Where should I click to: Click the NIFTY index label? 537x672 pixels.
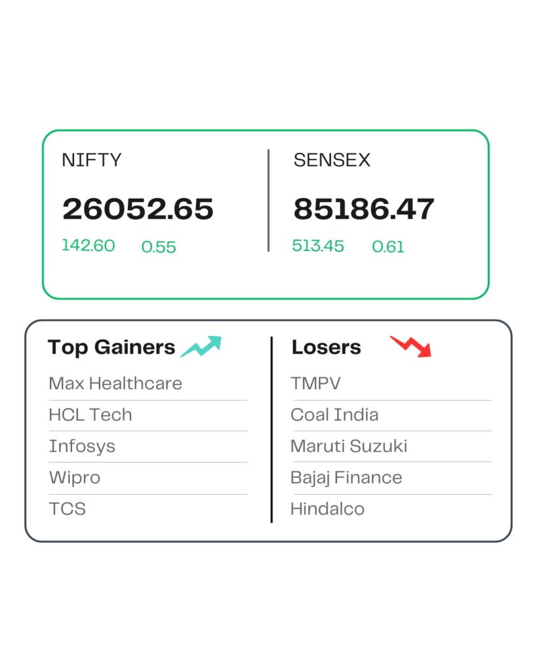[x=92, y=160]
